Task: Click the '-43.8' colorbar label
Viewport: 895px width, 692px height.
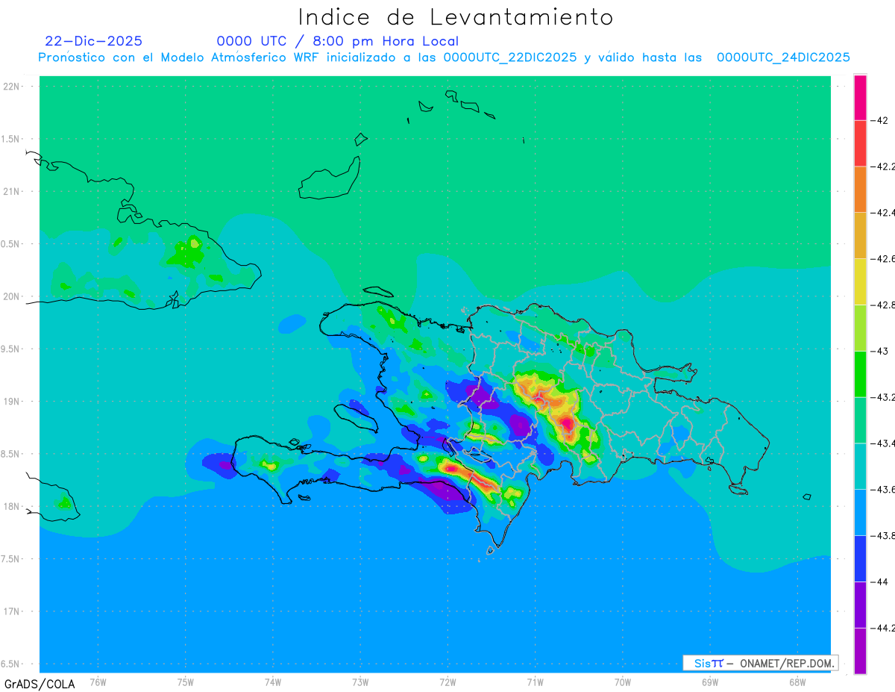Action: coord(883,535)
